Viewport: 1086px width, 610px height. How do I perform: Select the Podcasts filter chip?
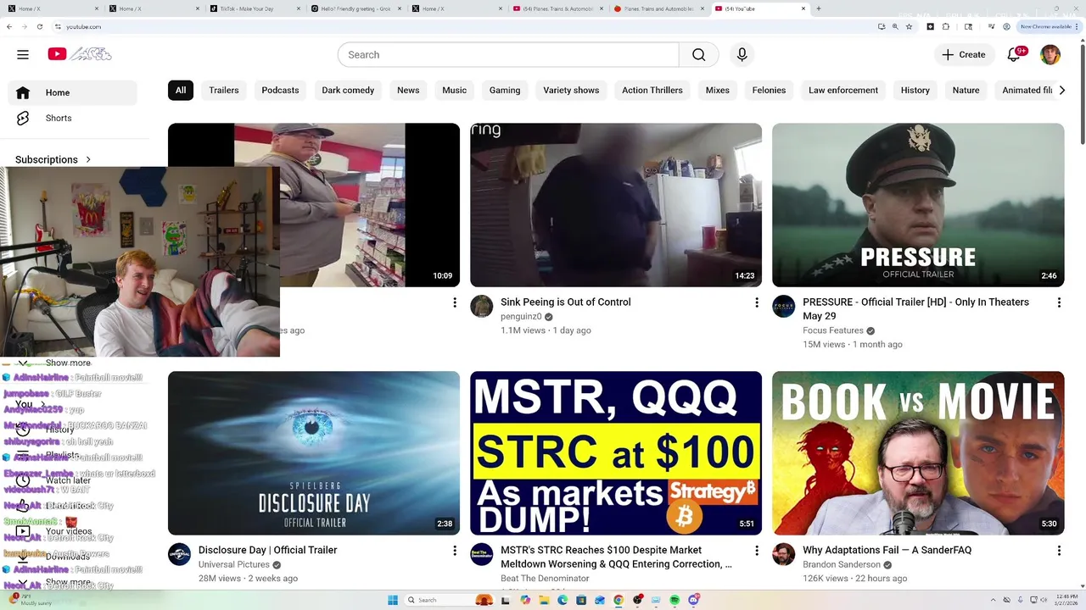280,90
